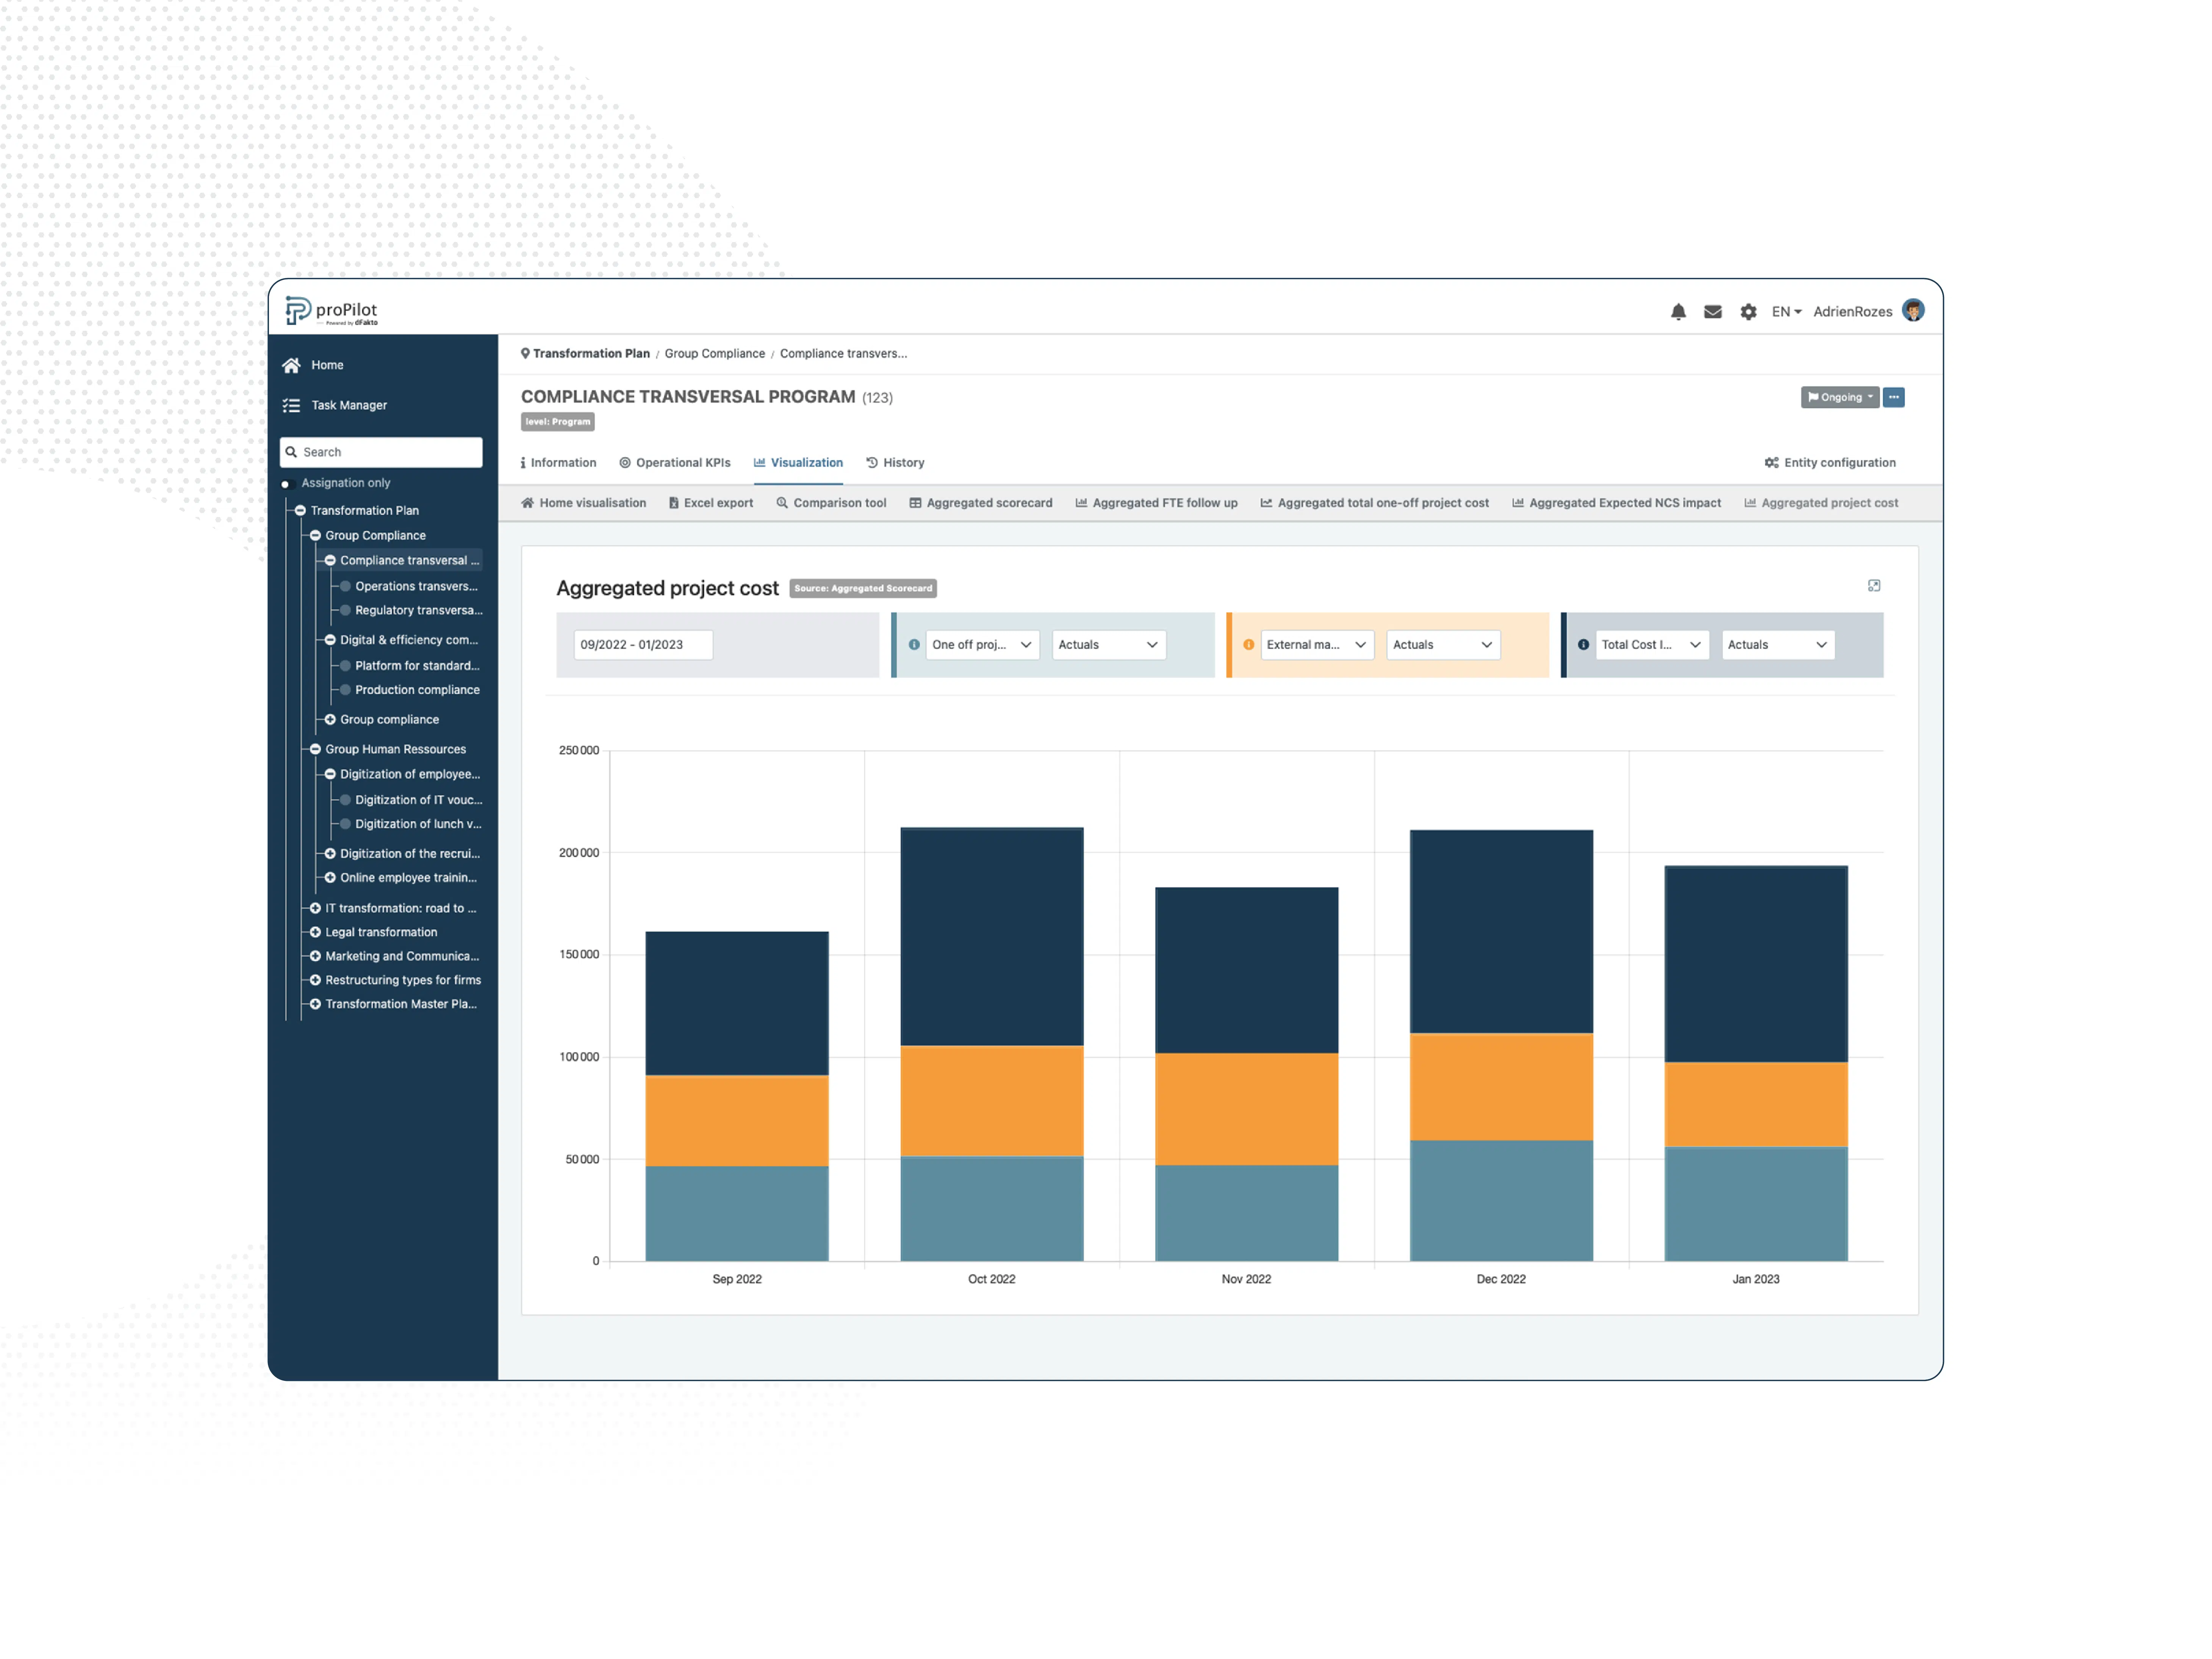Viewport: 2212px width, 1659px height.
Task: Open the settings gear icon
Action: click(x=1748, y=312)
